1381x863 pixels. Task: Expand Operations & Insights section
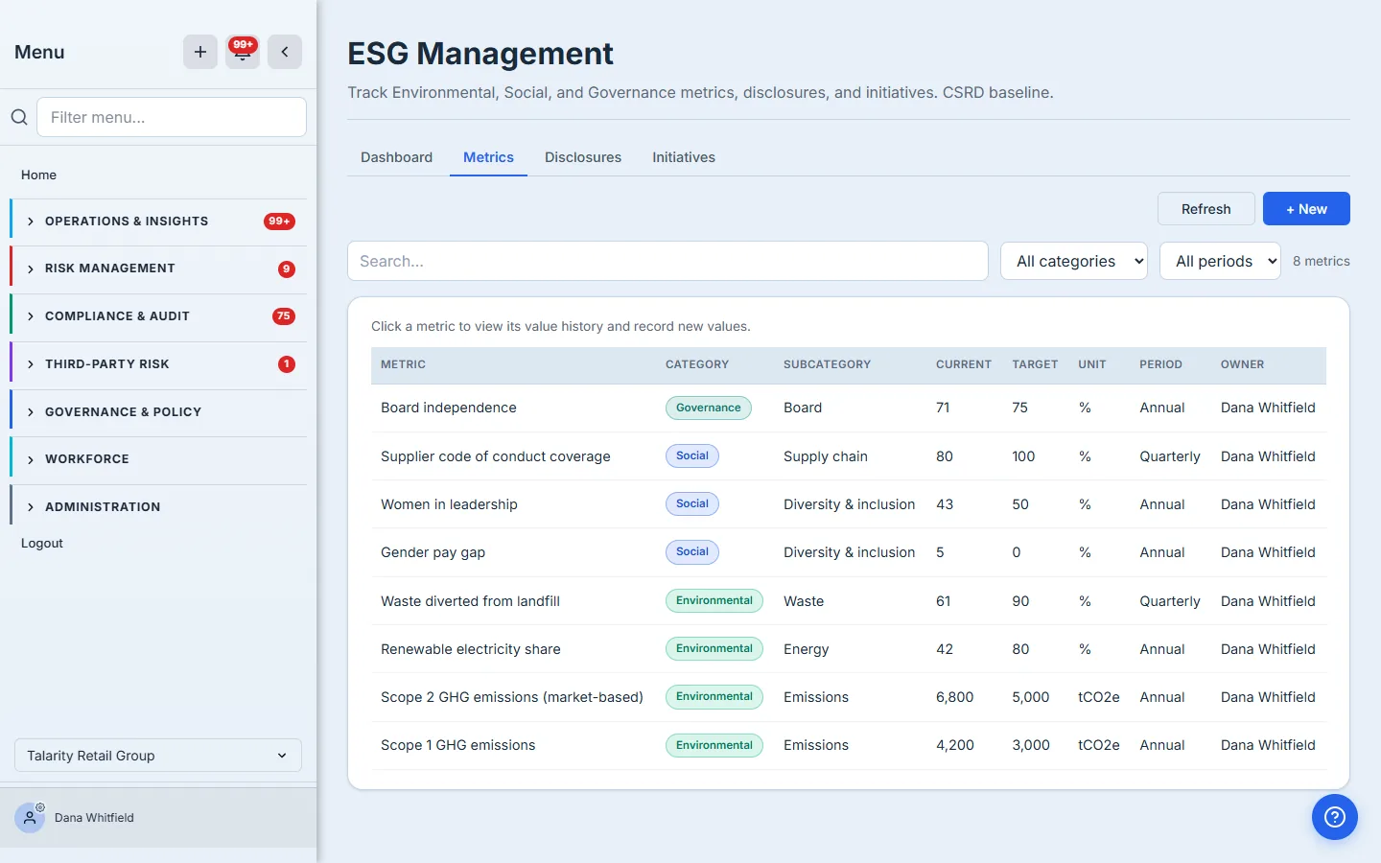click(158, 222)
